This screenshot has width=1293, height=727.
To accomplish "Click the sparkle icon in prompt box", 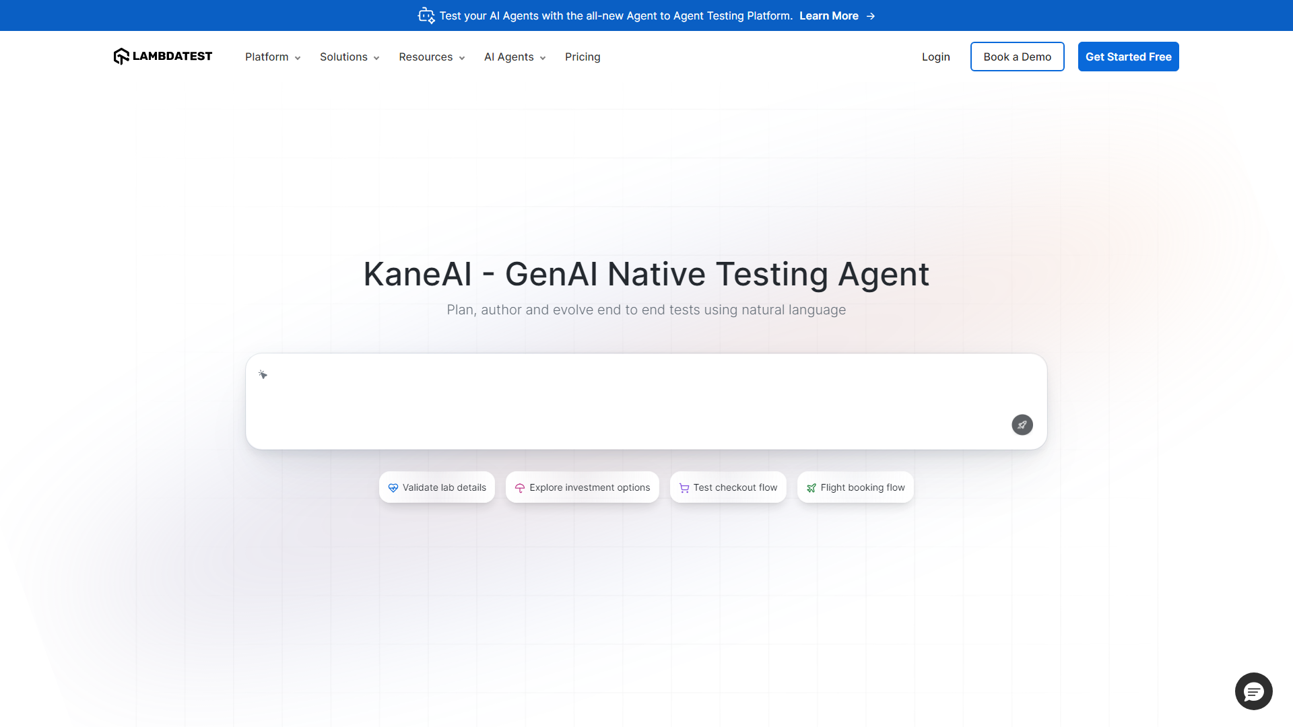I will (x=263, y=374).
